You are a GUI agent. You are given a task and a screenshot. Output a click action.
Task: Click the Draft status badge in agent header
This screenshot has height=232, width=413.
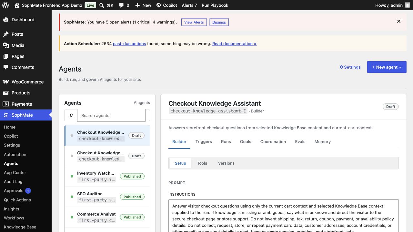[x=391, y=107]
